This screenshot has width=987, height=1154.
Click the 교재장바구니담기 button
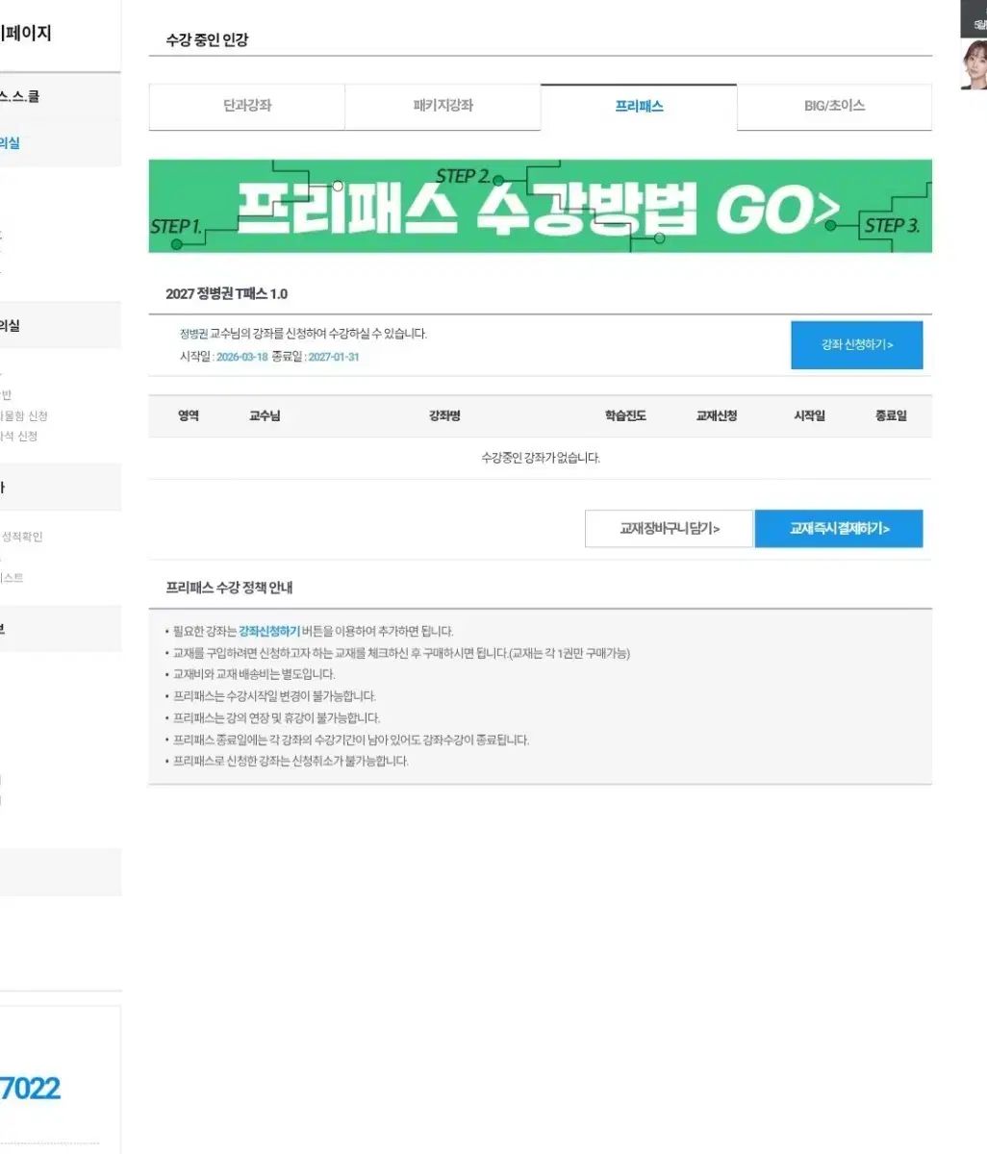pyautogui.click(x=669, y=528)
